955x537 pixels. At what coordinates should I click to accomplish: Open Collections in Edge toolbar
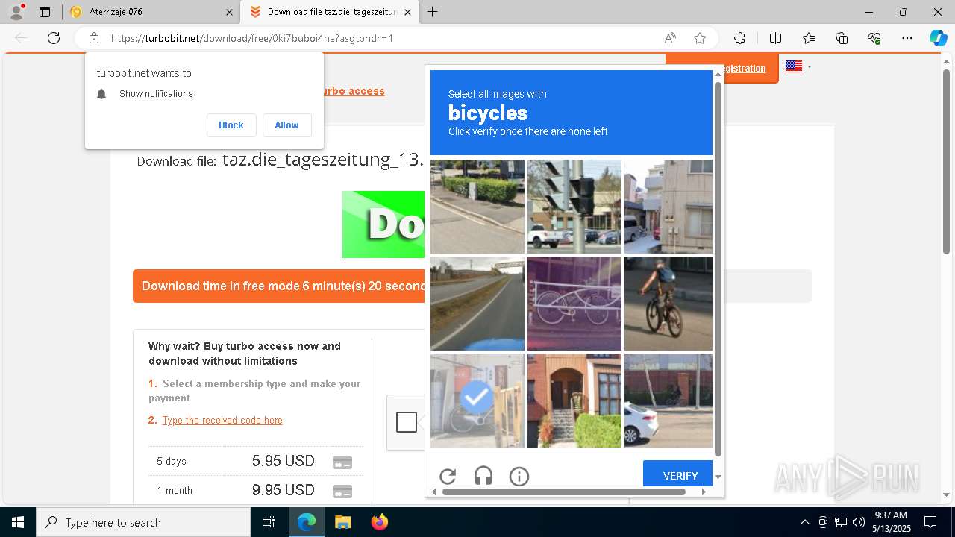(842, 38)
